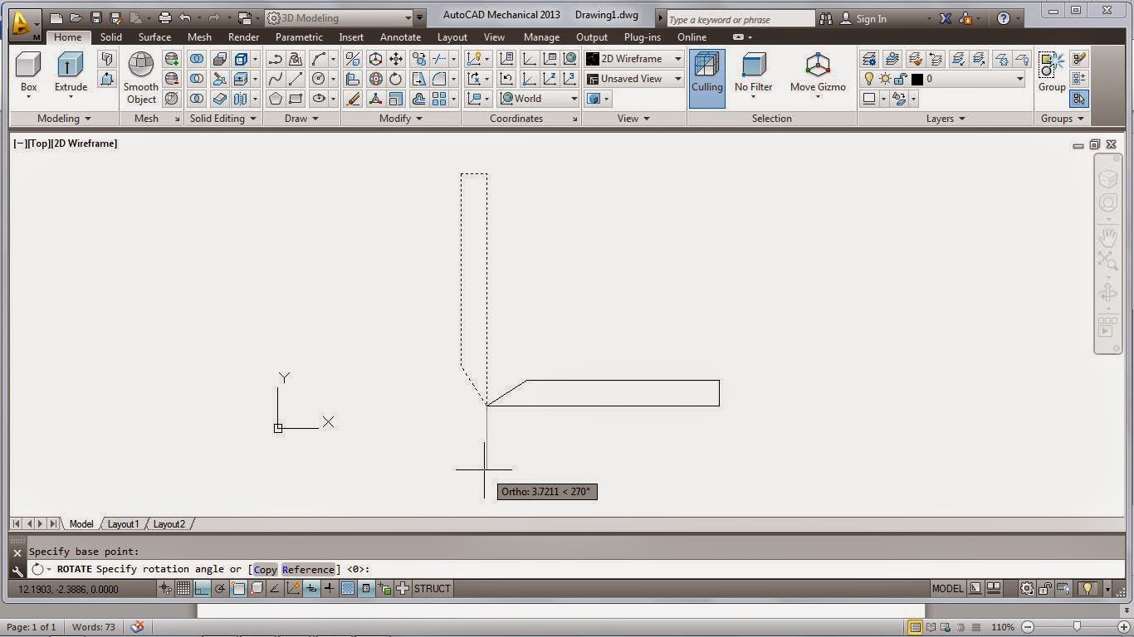Click the Save icon in quick access toolbar
This screenshot has height=637, width=1134.
pyautogui.click(x=96, y=17)
